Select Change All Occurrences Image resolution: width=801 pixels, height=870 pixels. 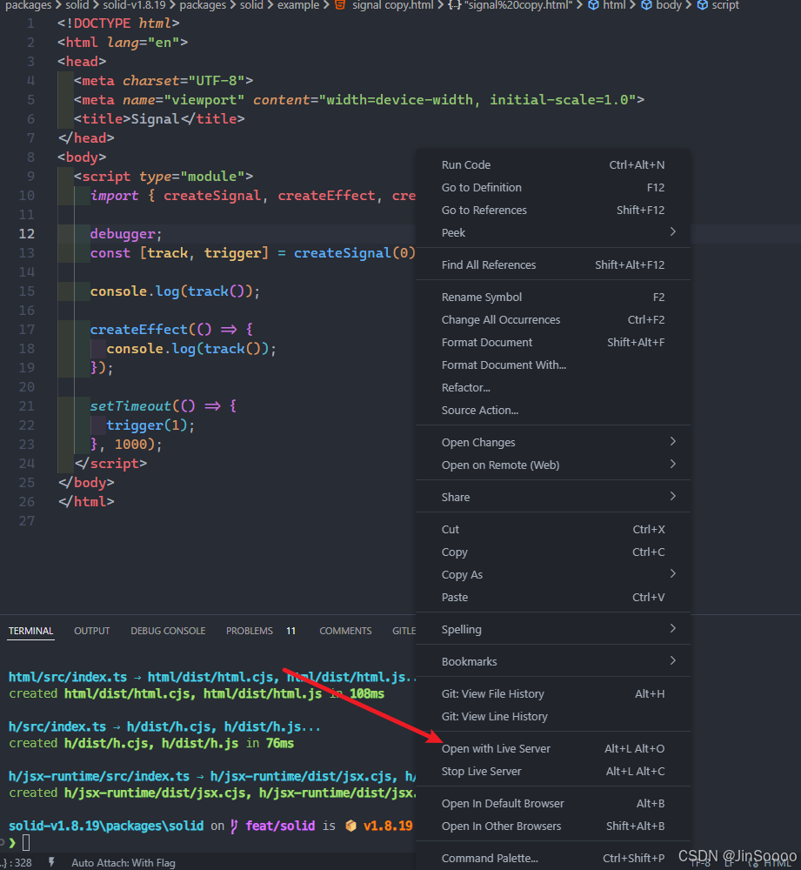(552, 320)
